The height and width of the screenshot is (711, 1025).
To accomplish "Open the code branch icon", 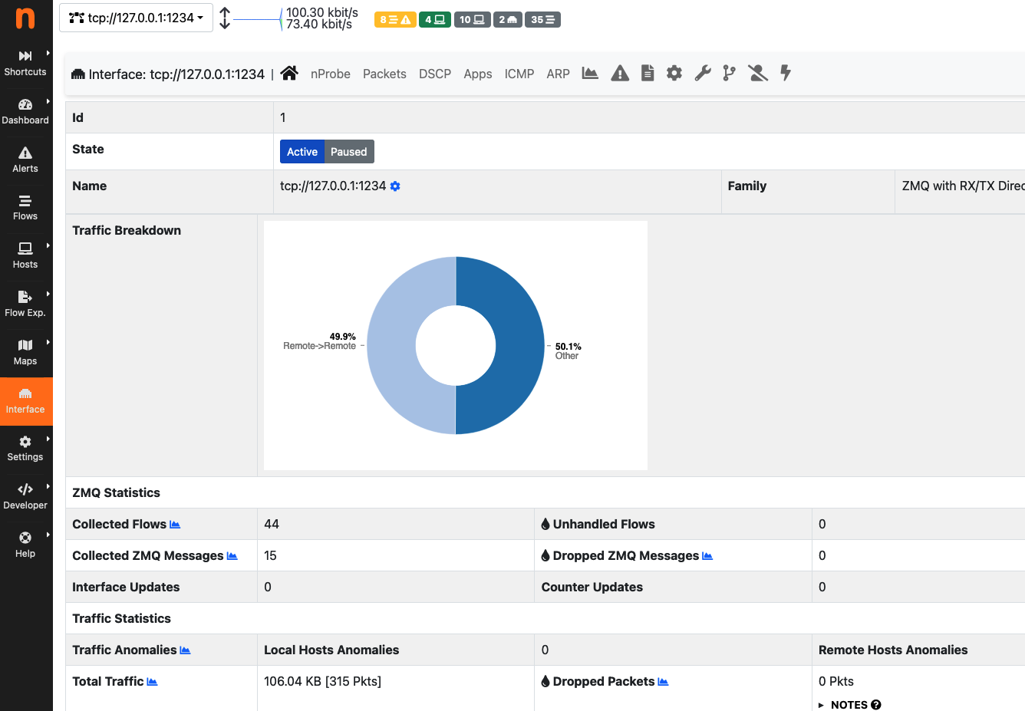I will pos(729,73).
